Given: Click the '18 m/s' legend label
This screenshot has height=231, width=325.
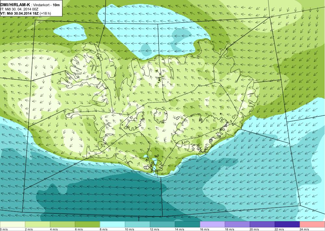Looking at the screenshot, I should click(229, 229).
